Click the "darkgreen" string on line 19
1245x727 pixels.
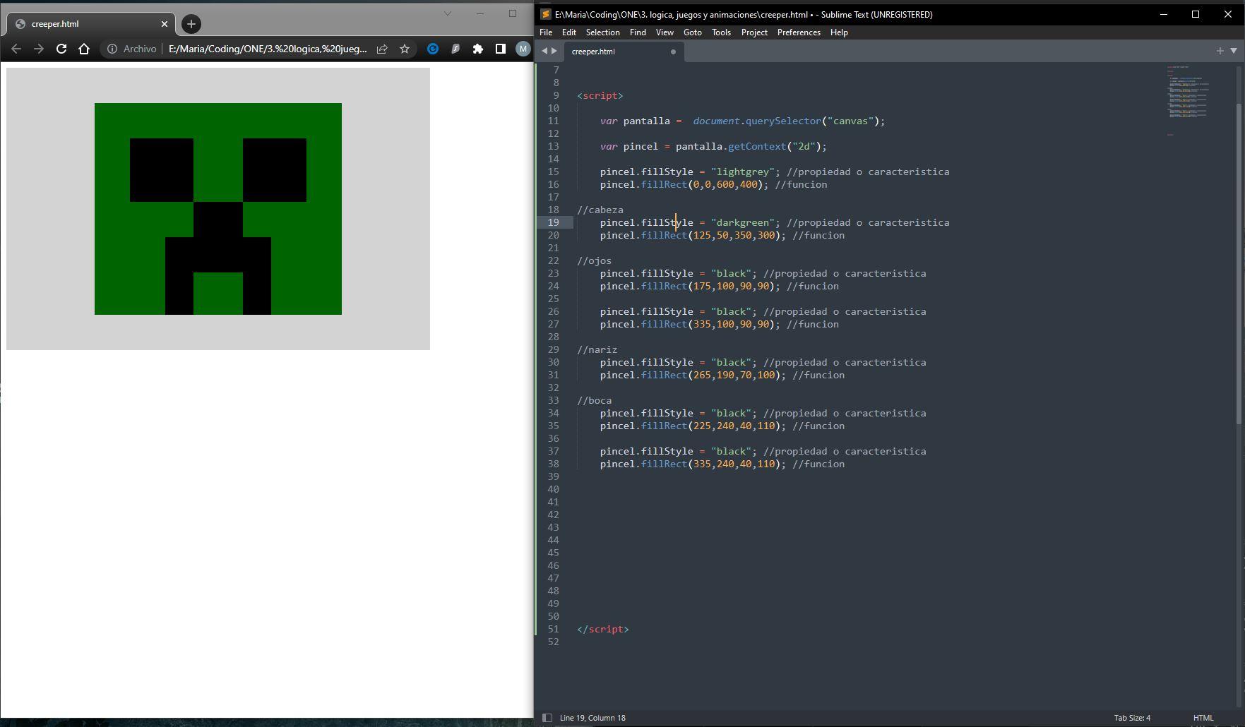(742, 222)
